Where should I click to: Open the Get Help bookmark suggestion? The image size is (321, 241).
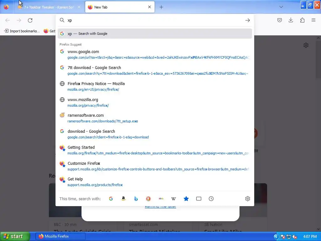pyautogui.click(x=155, y=182)
